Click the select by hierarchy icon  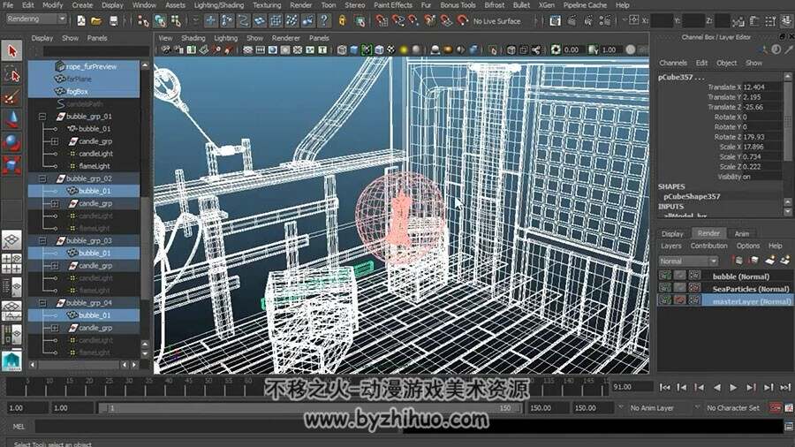pos(143,21)
